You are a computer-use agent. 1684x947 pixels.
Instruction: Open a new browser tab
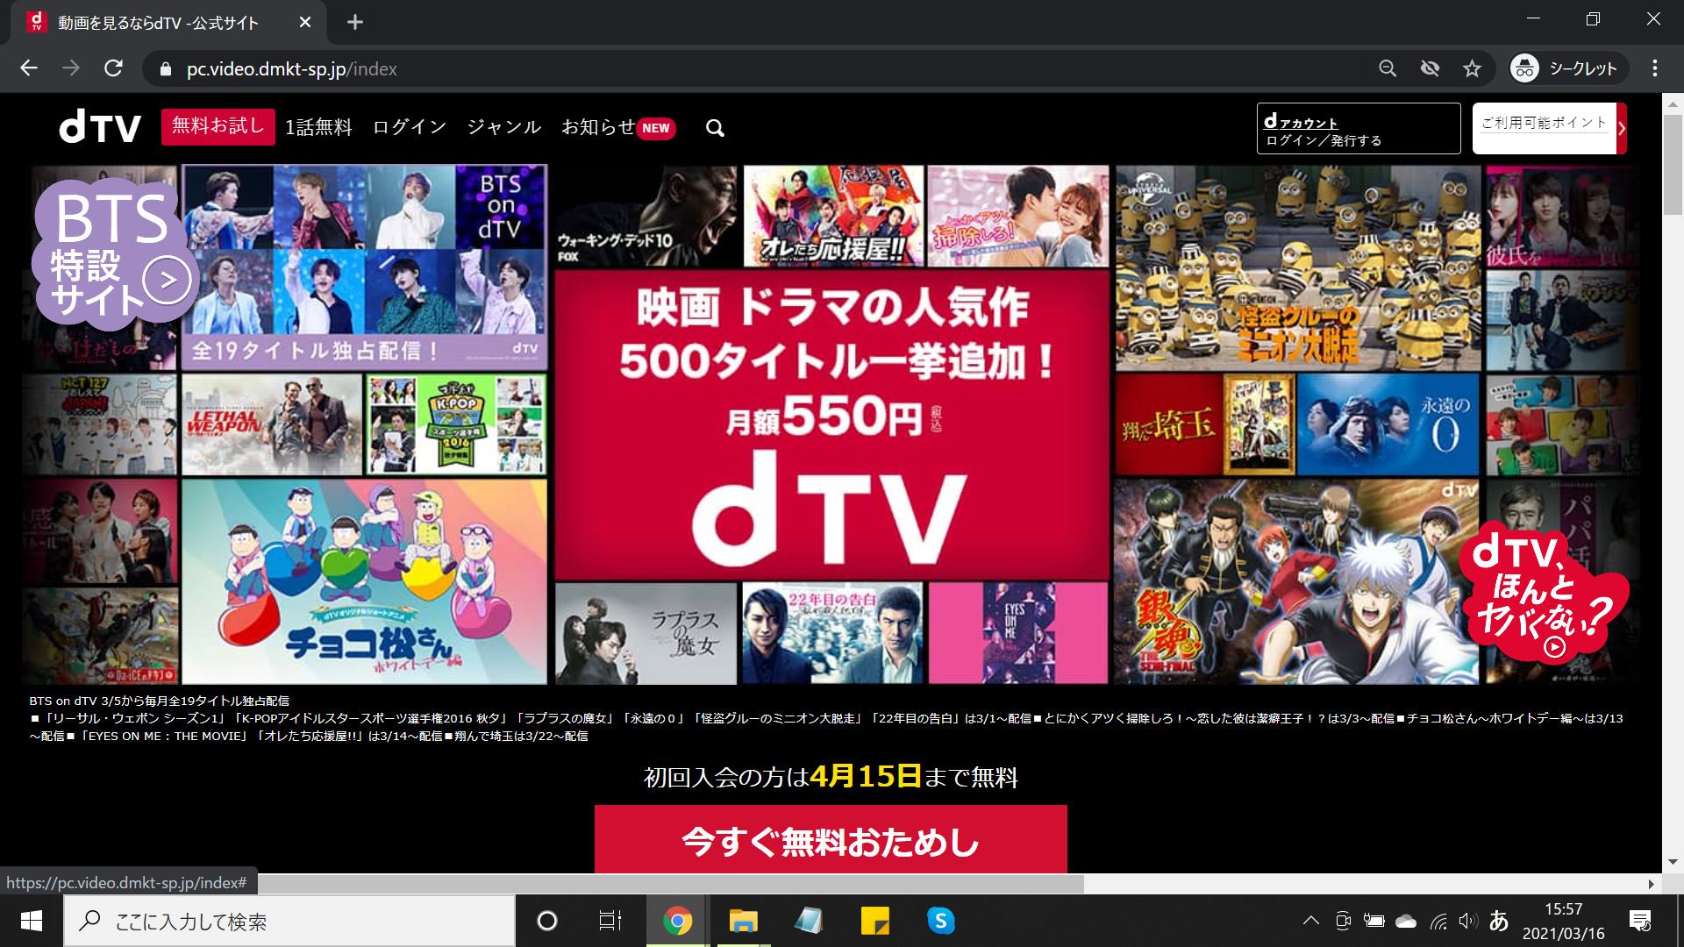click(354, 22)
